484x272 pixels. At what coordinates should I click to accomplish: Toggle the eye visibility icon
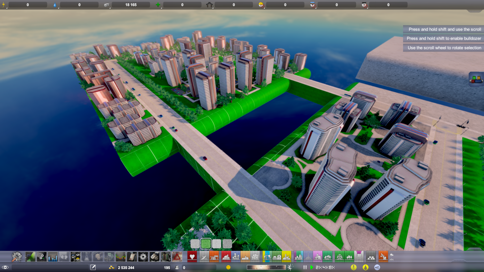coord(5,267)
